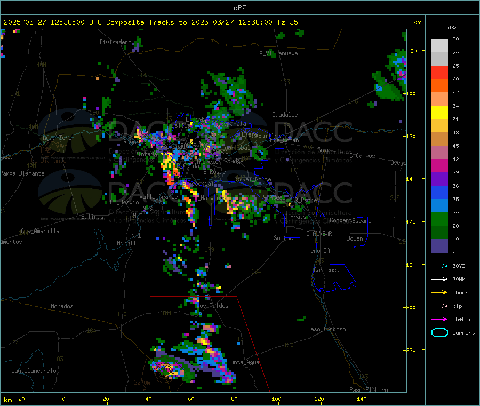The image size is (480, 406).
Task: Click the cyan 'current' ellipse legend symbol
Action: coord(439,332)
